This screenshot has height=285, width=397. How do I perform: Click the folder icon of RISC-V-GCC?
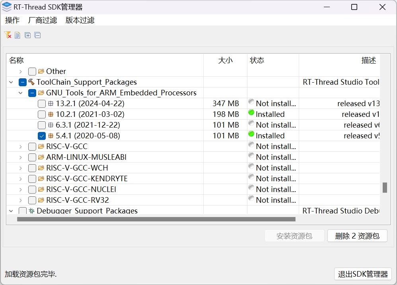(41, 146)
